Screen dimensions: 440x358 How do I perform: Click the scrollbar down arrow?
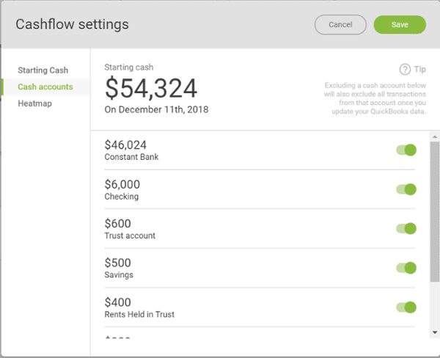(x=435, y=332)
